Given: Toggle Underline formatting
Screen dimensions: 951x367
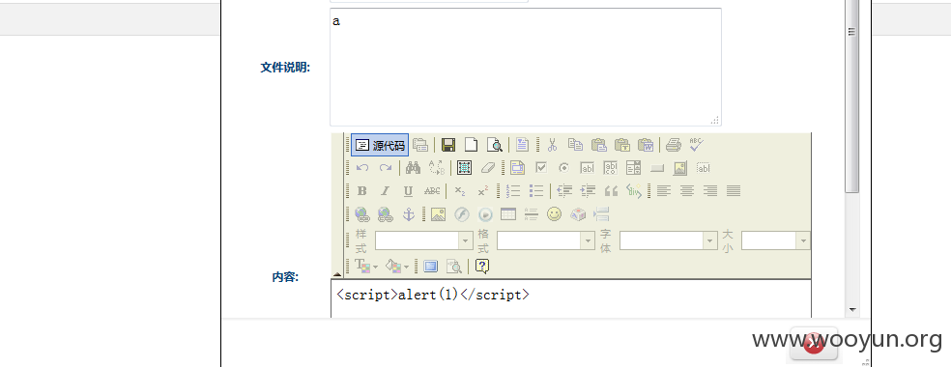Looking at the screenshot, I should (x=408, y=191).
